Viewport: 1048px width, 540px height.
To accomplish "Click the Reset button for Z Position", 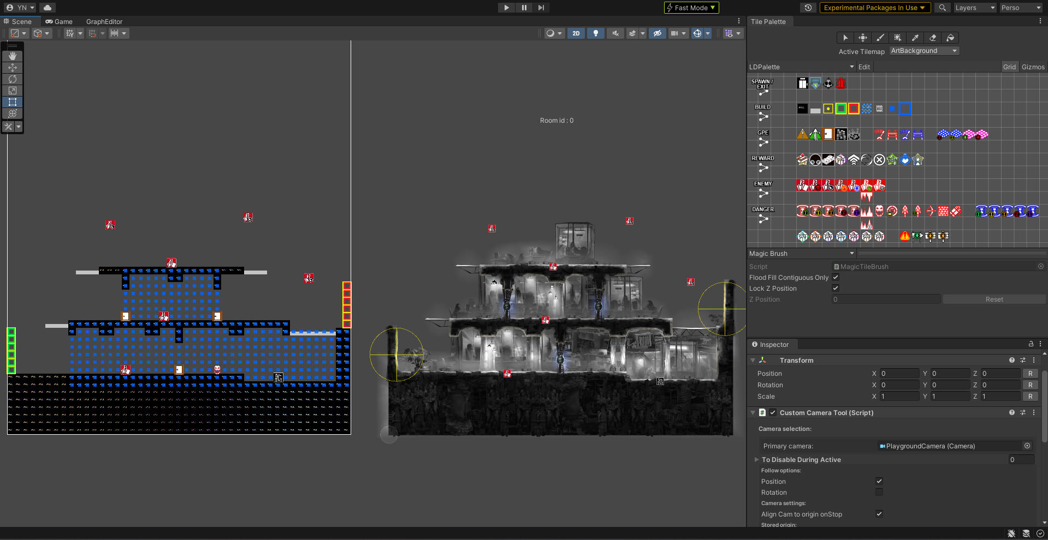I will [994, 299].
